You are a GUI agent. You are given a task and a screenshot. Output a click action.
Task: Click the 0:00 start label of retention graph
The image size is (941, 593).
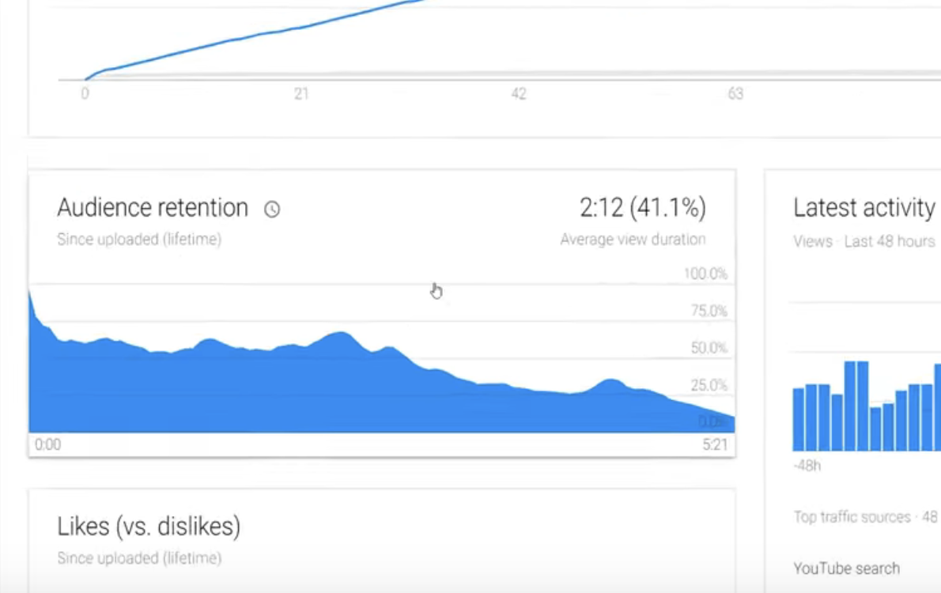[x=47, y=444]
